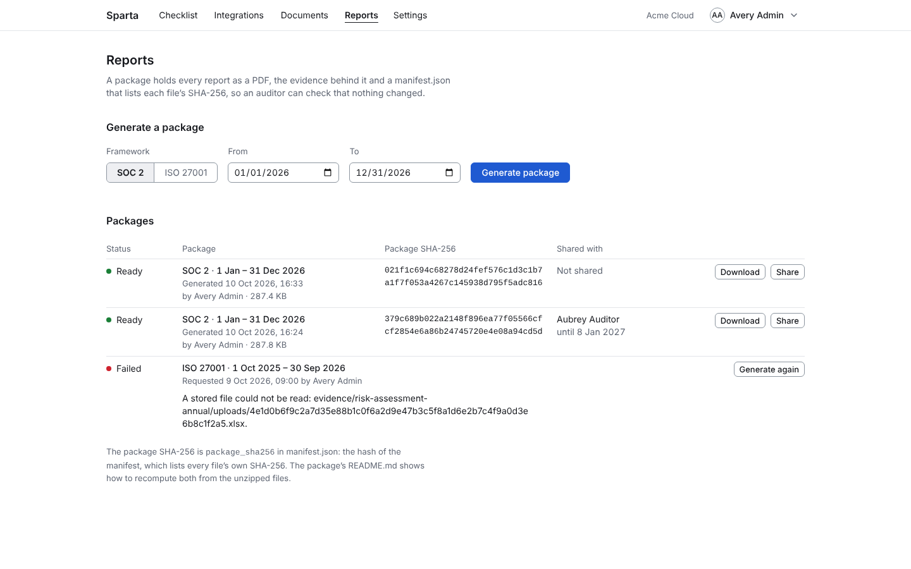Navigate to the Settings tab
Screen dimensions: 911x569
[x=410, y=15]
